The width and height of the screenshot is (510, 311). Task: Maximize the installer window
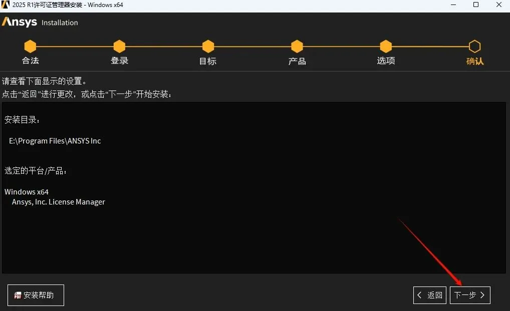tap(476, 4)
